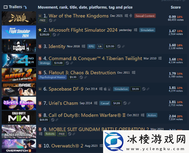Expand the Trailers arrow in the header

(x=25, y=7)
